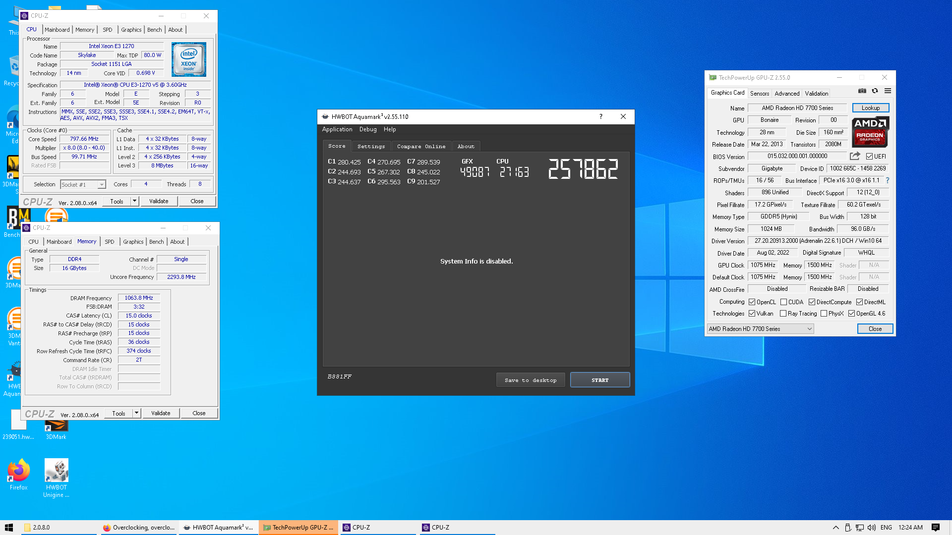This screenshot has height=535, width=952.
Task: Click the Intel Xeon logo in CPU-Z
Action: coord(189,59)
